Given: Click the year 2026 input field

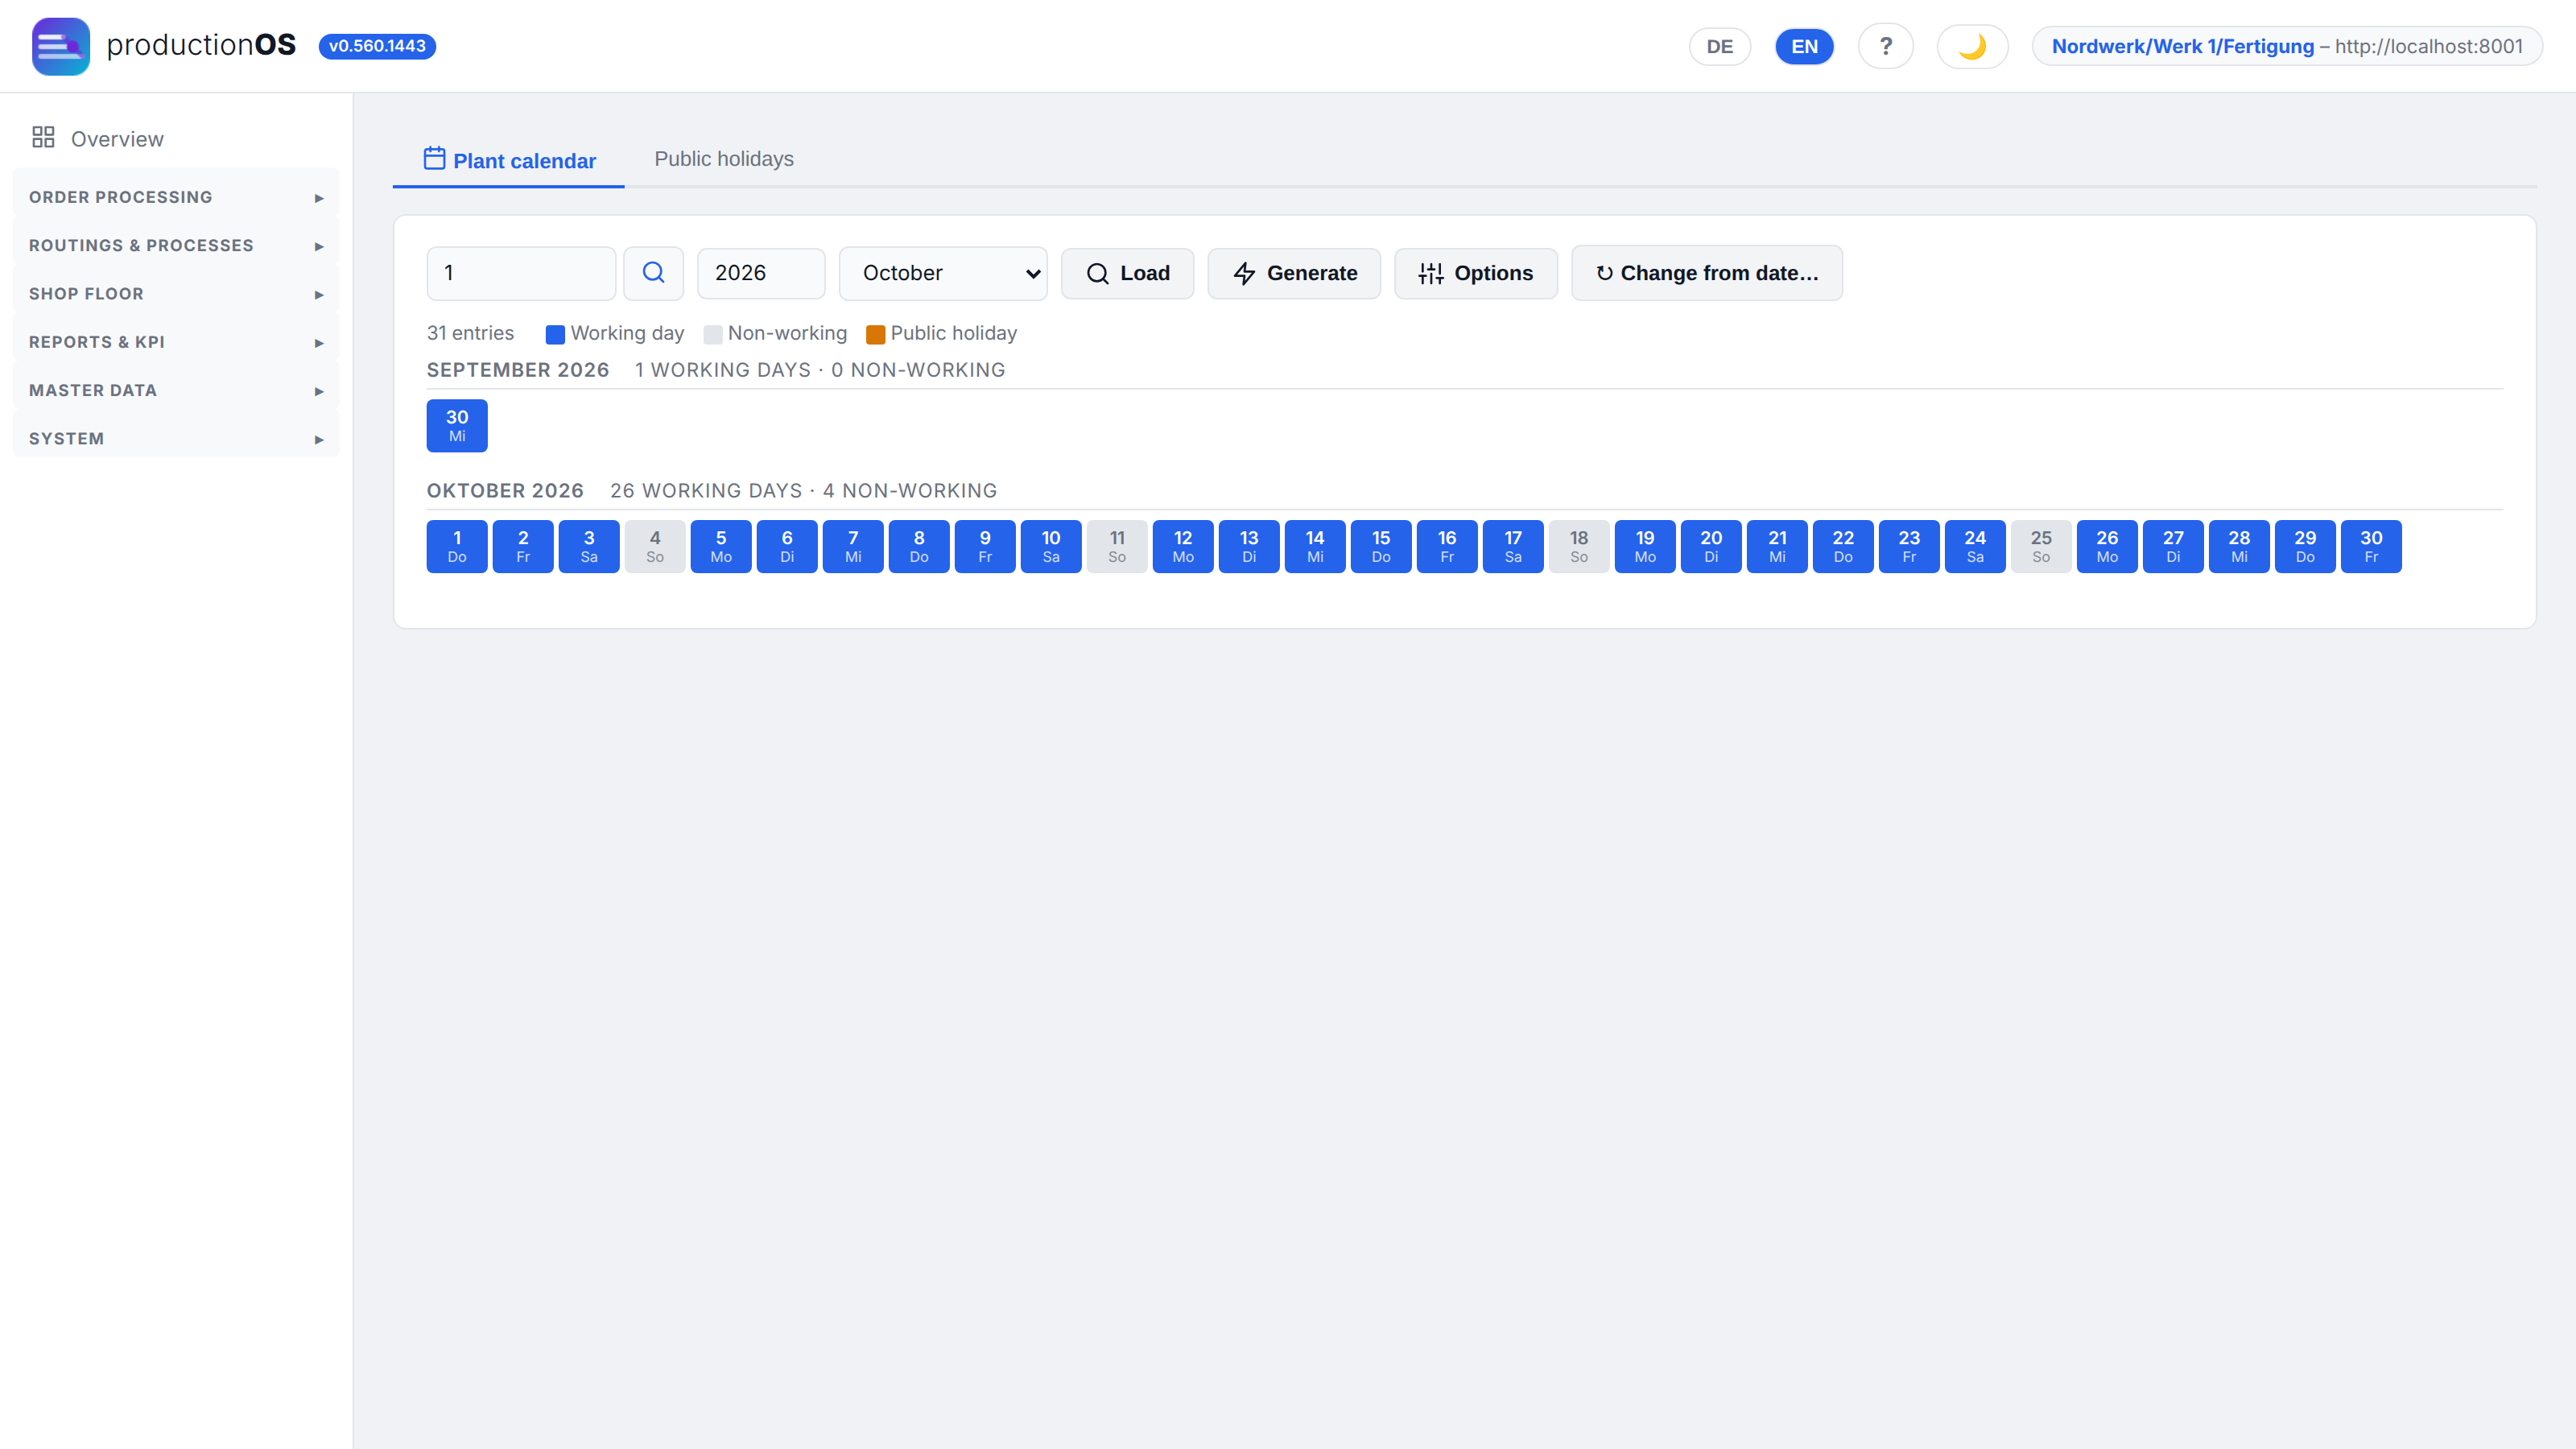Looking at the screenshot, I should click(x=761, y=273).
